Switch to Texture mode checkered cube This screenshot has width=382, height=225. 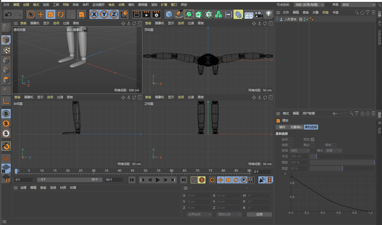[6, 50]
